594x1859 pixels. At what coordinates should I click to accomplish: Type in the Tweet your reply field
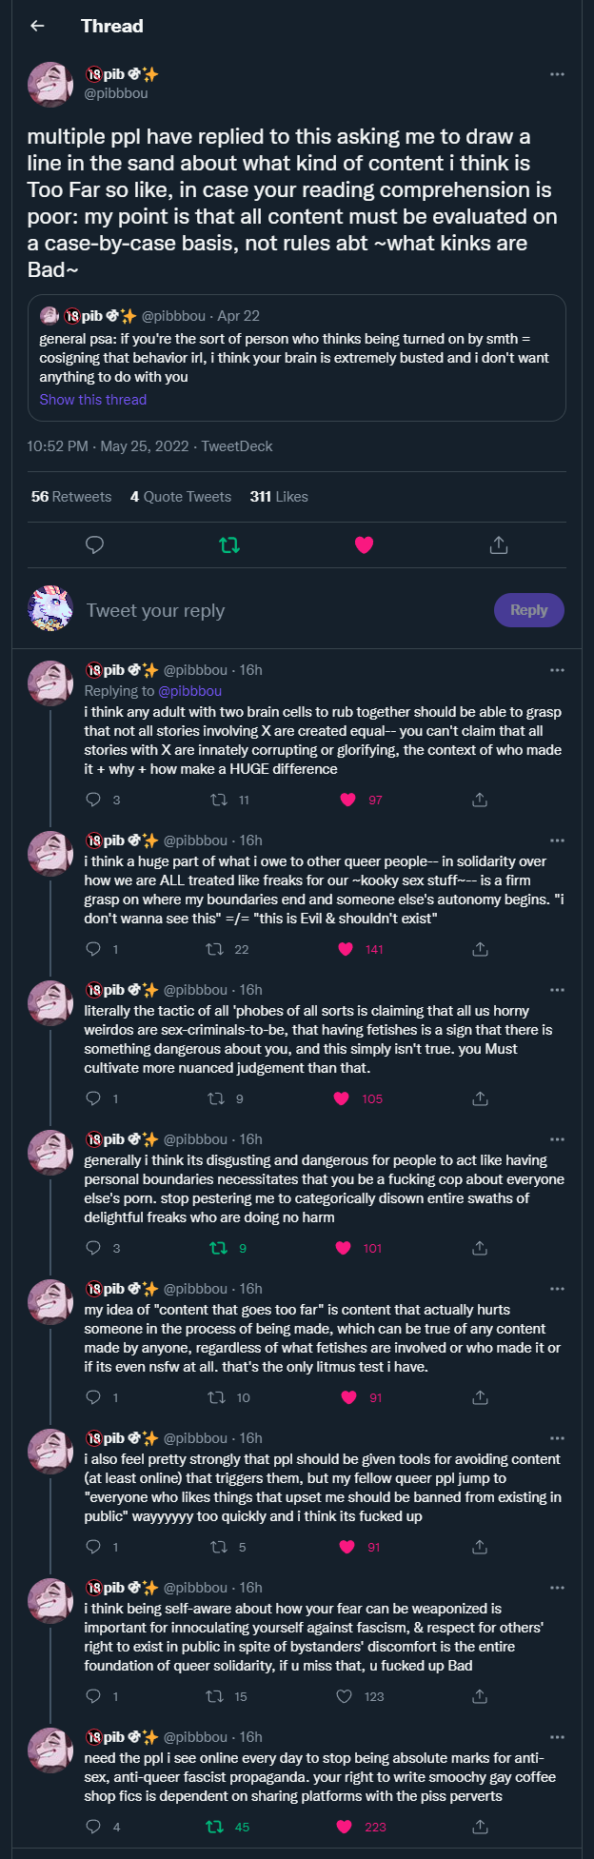pos(276,610)
